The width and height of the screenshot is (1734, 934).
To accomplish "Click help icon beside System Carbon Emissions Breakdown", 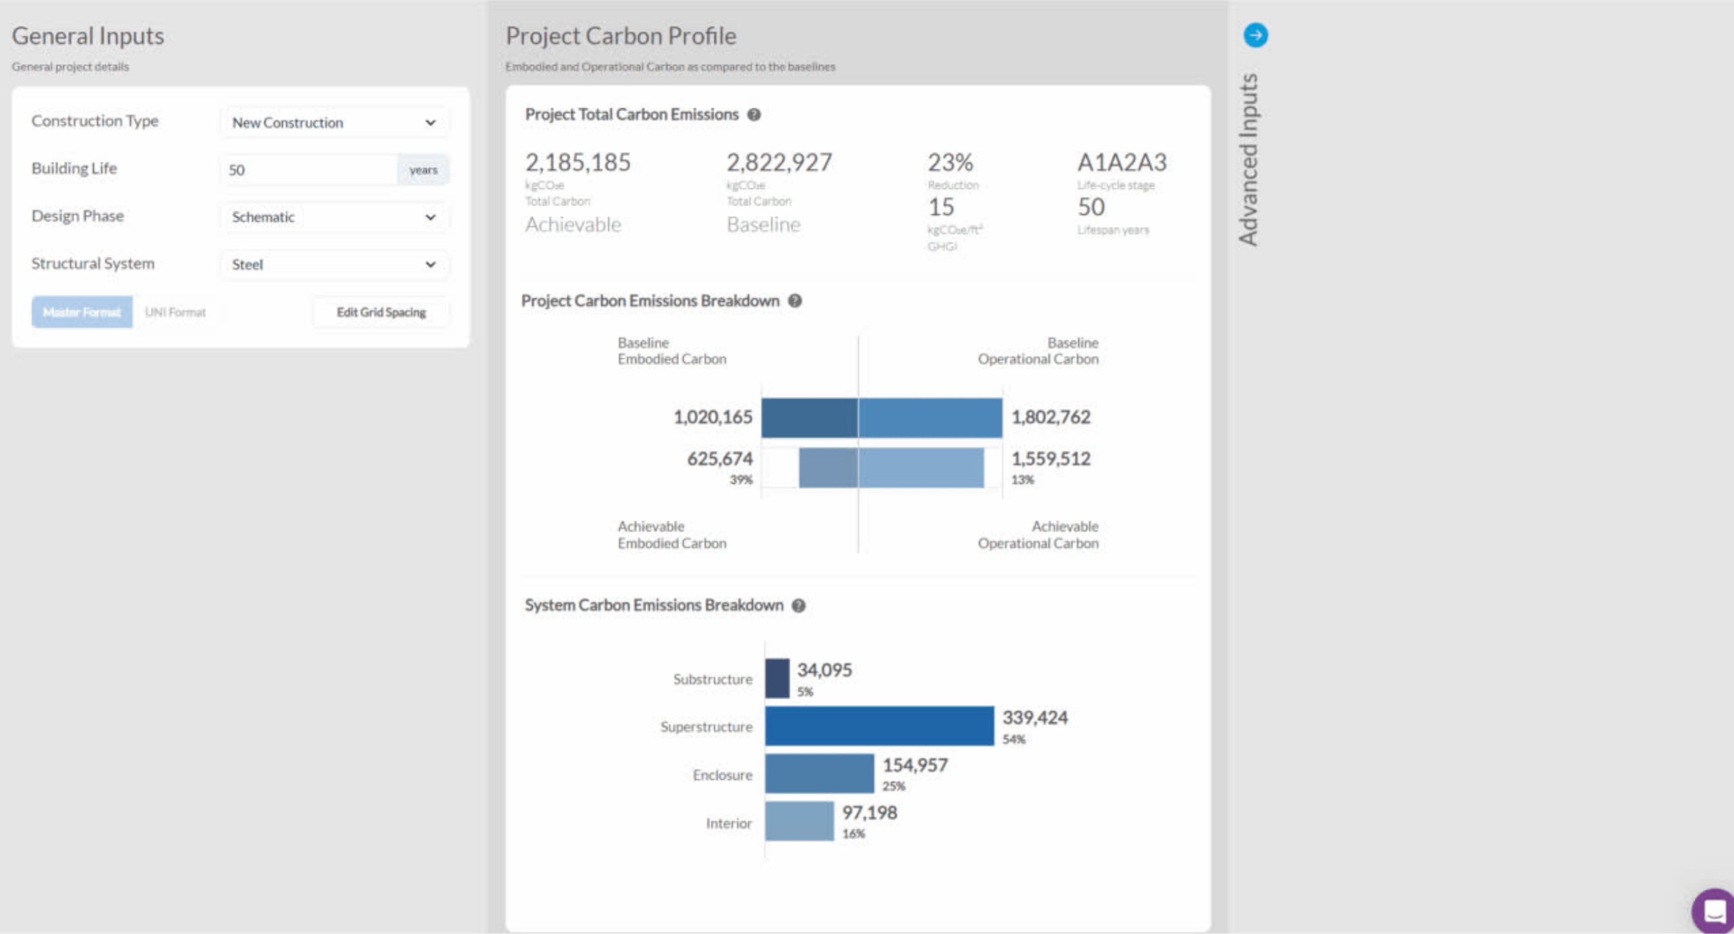I will tap(798, 605).
